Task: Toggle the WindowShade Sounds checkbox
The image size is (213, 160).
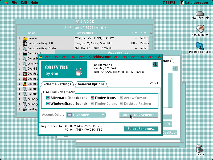Action: (x=48, y=104)
